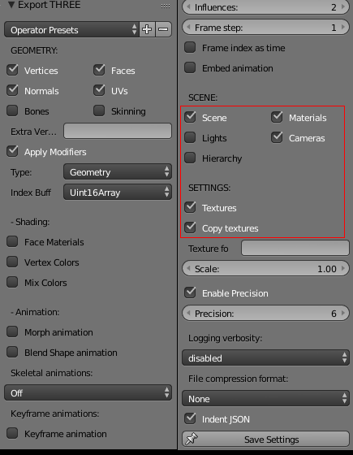This screenshot has height=455, width=353.
Task: Open the Operator Presets dropdown
Action: [x=71, y=29]
